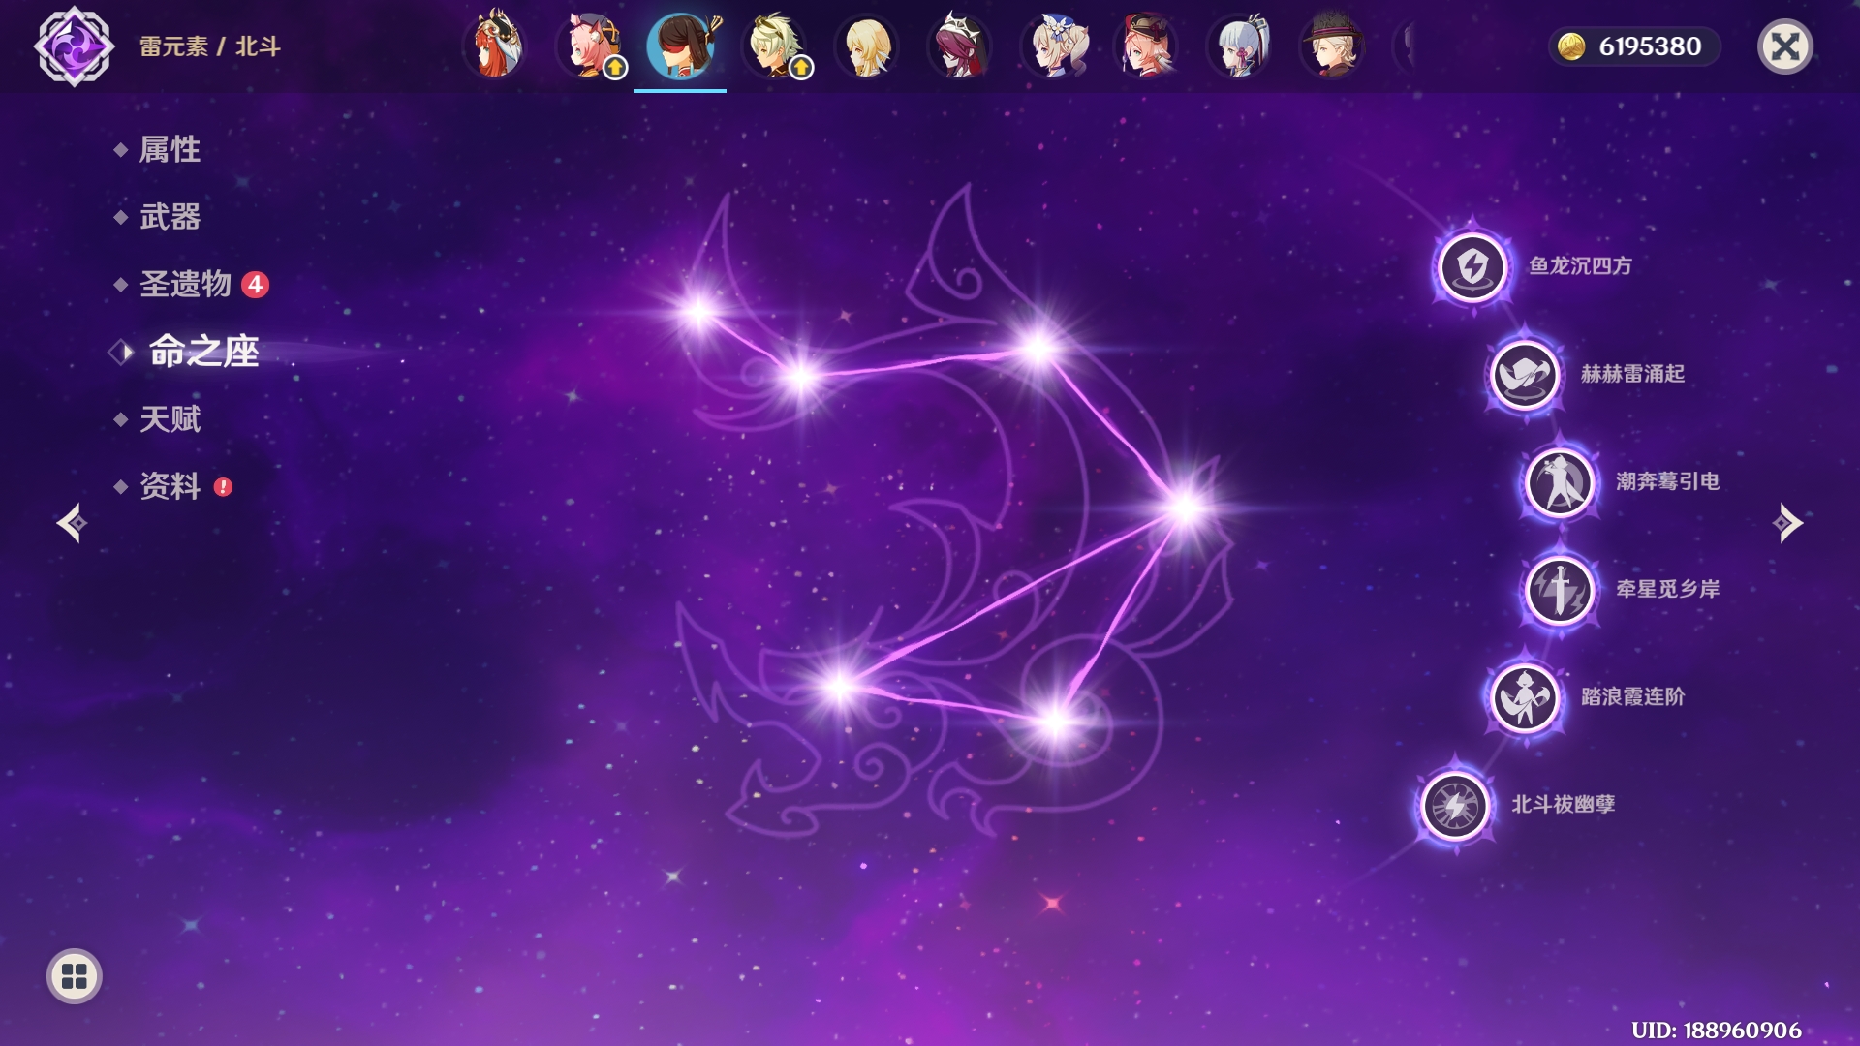Go to the 天赋 talents tab
Screen dimensions: 1860x1046
[x=170, y=419]
